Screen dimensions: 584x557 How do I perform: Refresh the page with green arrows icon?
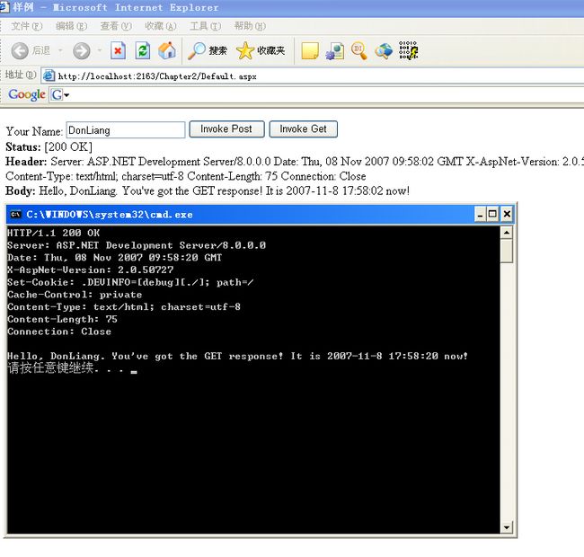tap(143, 50)
